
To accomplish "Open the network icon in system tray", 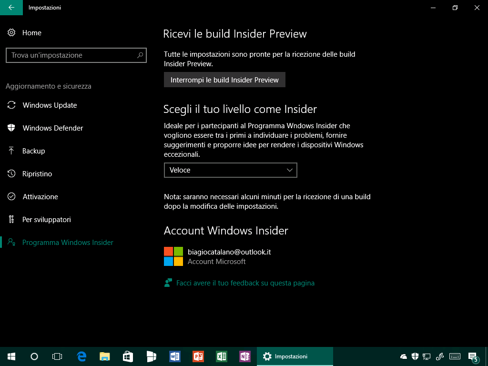I will (427, 356).
